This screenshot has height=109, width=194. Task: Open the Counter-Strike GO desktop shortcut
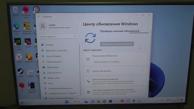(27, 26)
